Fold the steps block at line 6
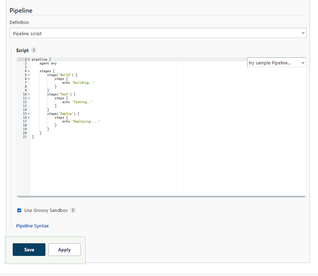Viewport: 318px width, 276px height. pos(29,79)
